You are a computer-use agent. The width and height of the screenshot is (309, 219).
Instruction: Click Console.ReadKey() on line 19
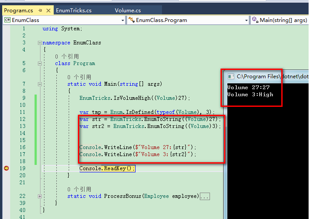pos(107,168)
